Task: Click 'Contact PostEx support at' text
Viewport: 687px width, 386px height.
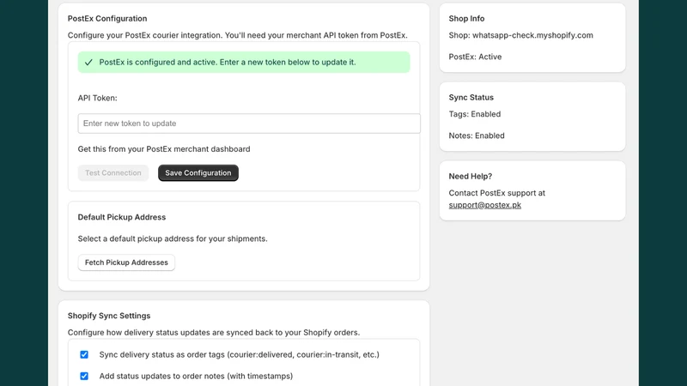Action: click(x=497, y=193)
